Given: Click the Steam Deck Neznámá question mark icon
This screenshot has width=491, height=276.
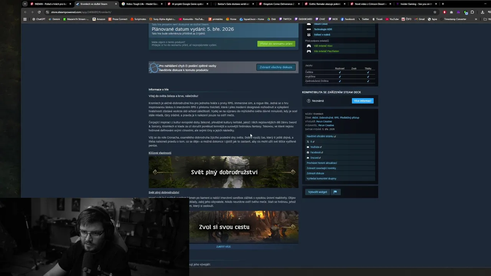Looking at the screenshot, I should coord(309,101).
